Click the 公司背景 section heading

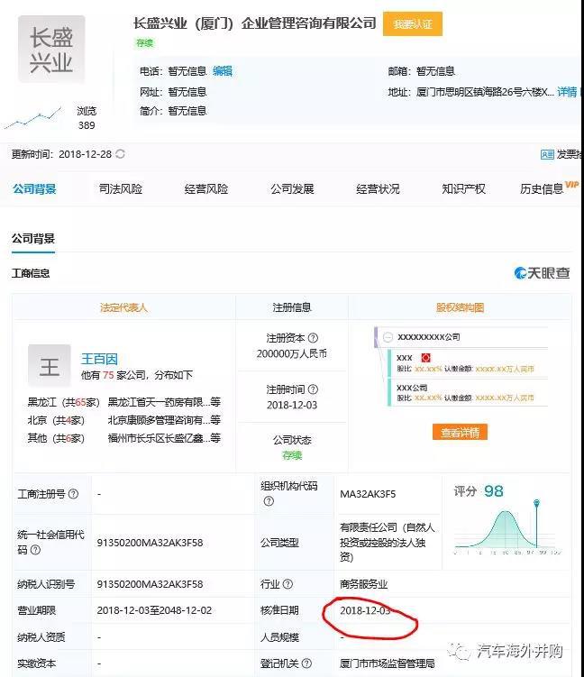[x=33, y=238]
